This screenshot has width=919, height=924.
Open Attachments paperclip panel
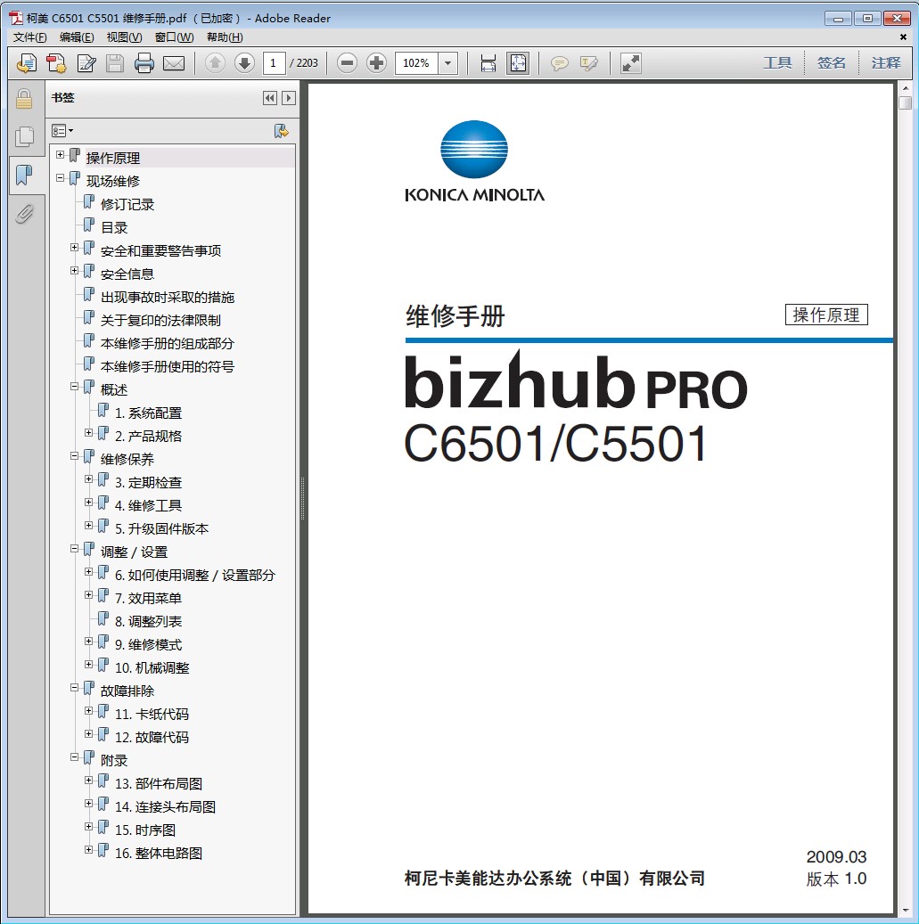24,214
